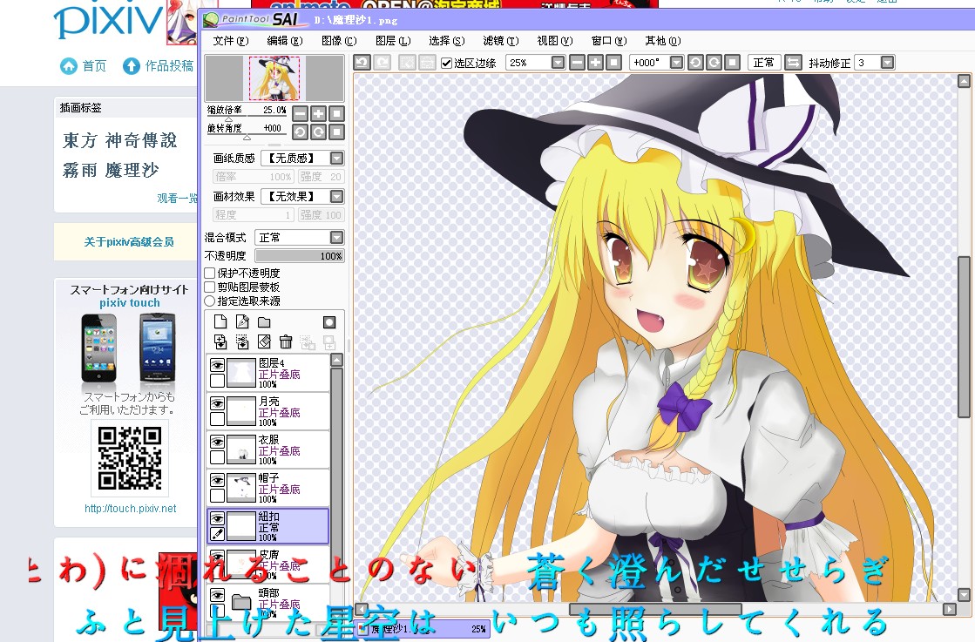The image size is (975, 642).
Task: Merge layer down with layer below
Action: tap(242, 341)
